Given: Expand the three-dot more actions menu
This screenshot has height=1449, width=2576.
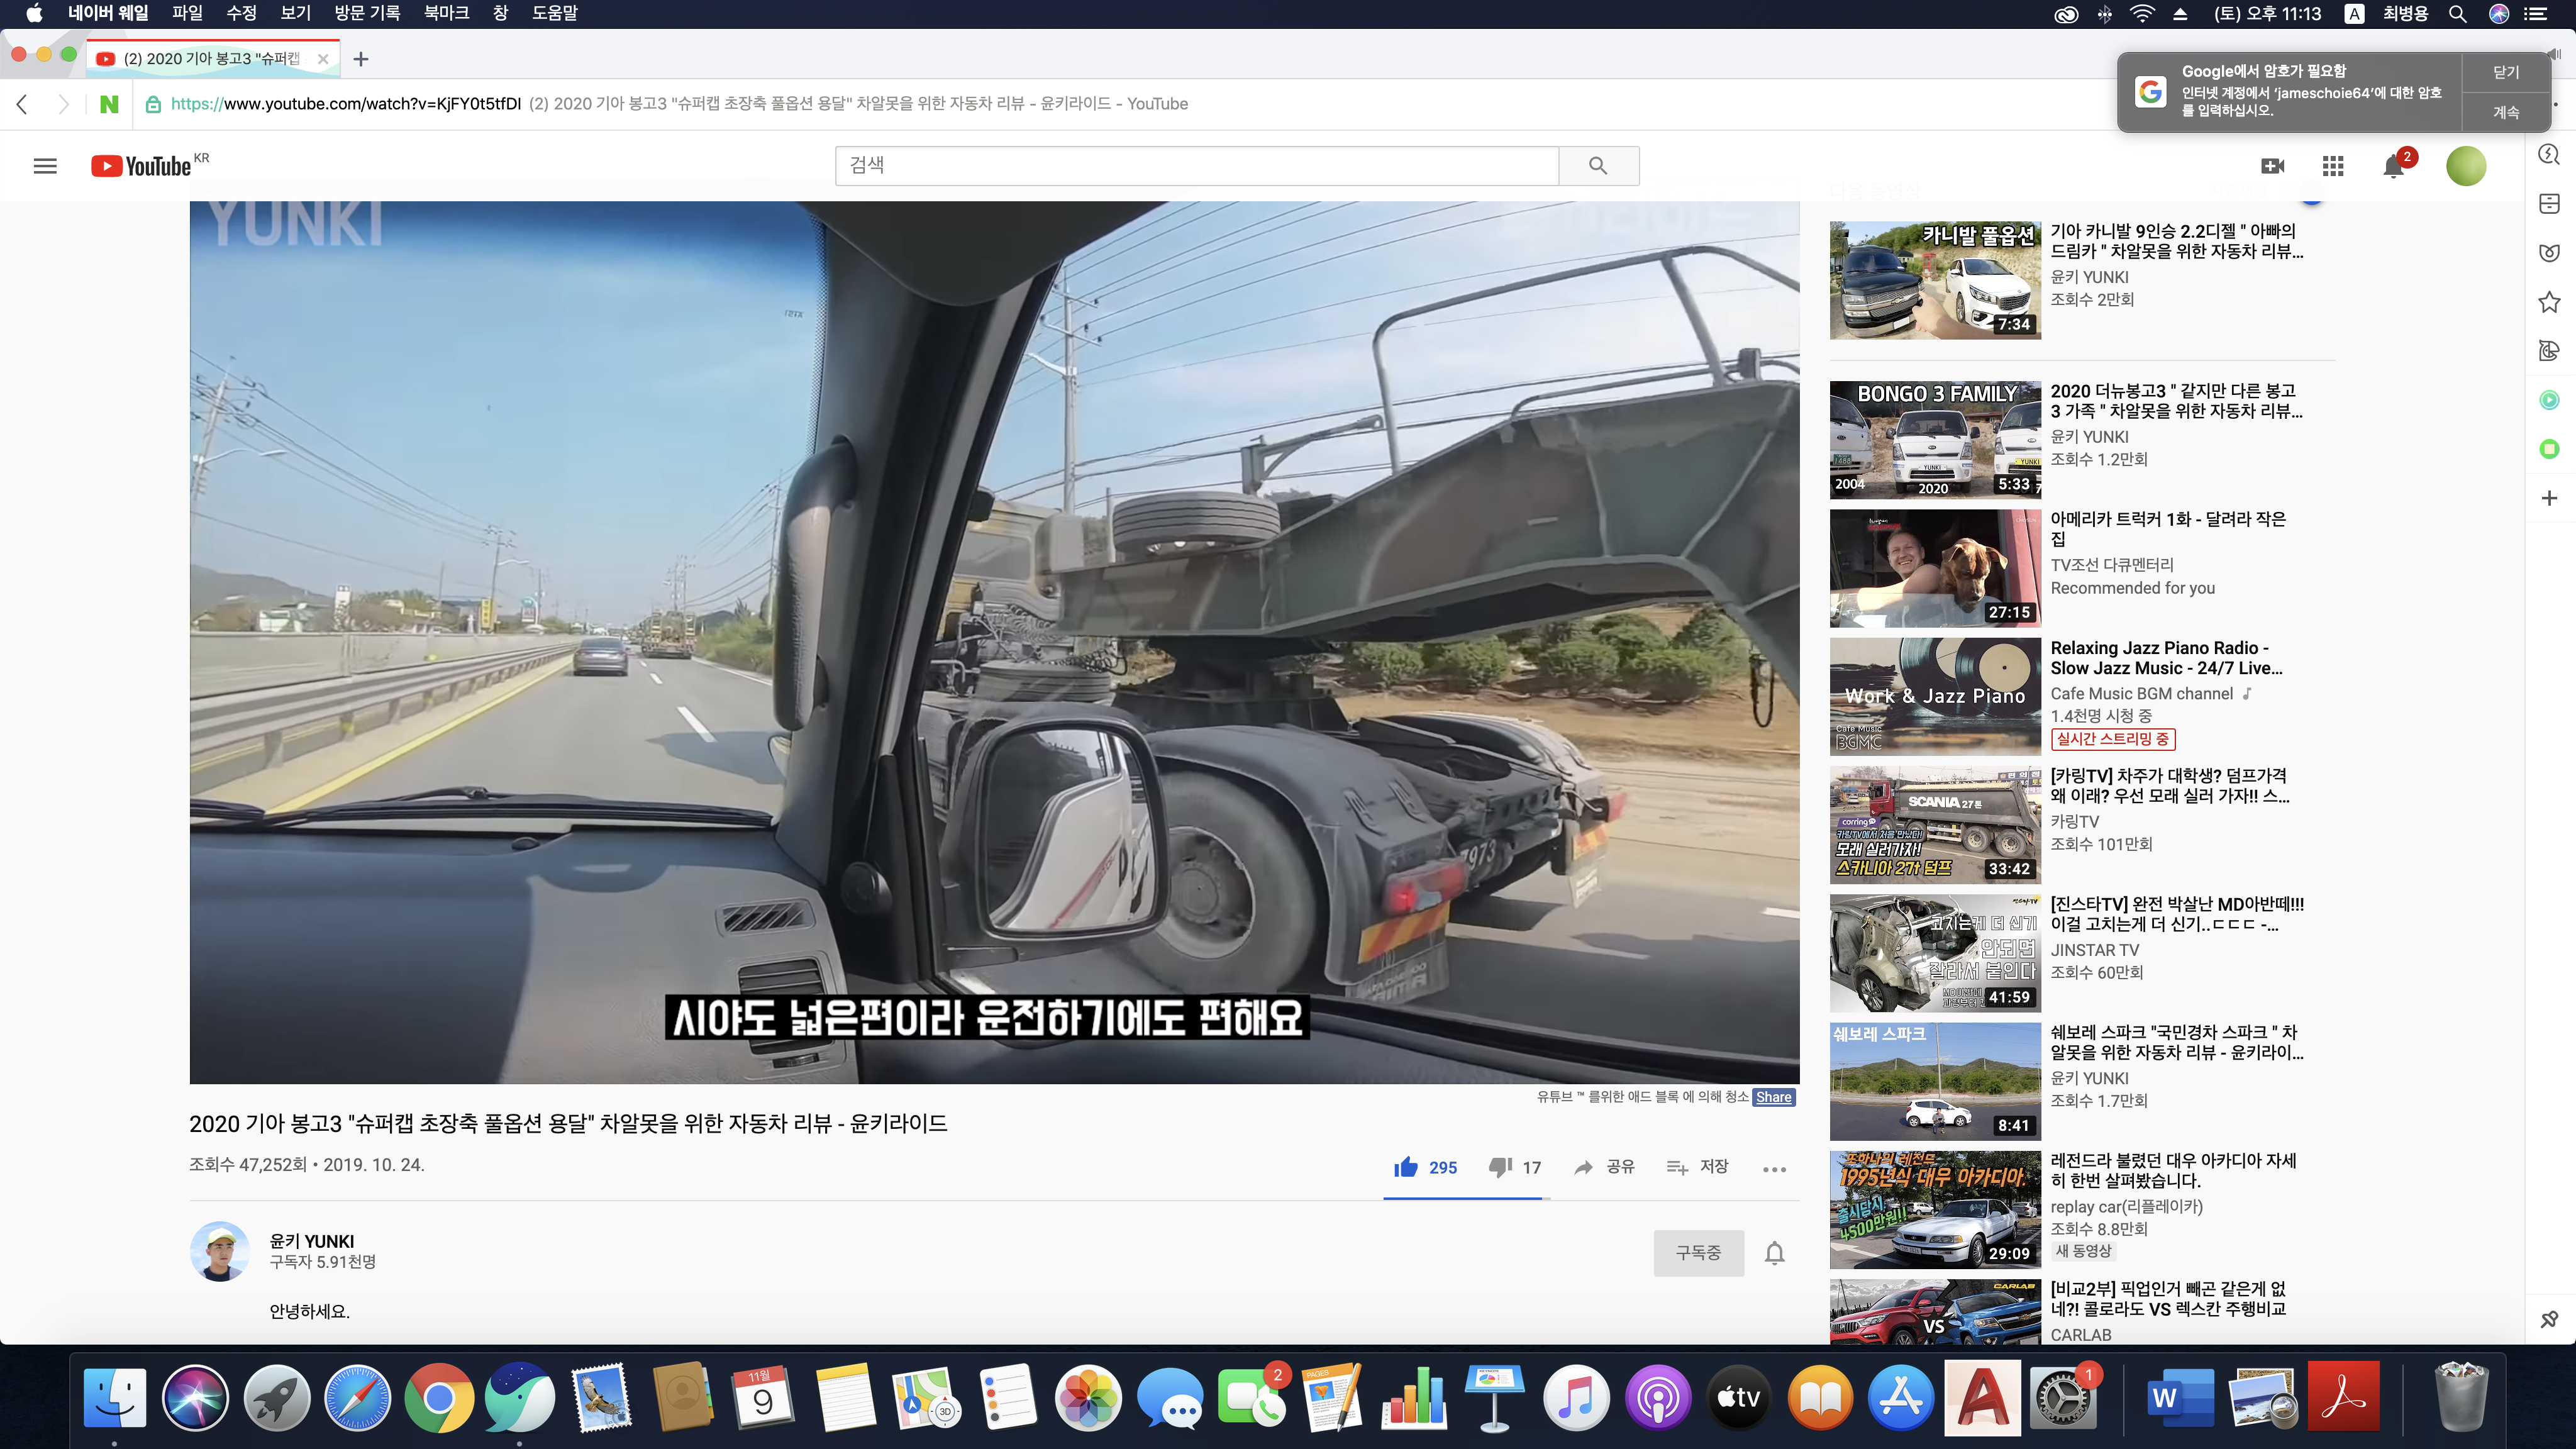Looking at the screenshot, I should click(1774, 1169).
